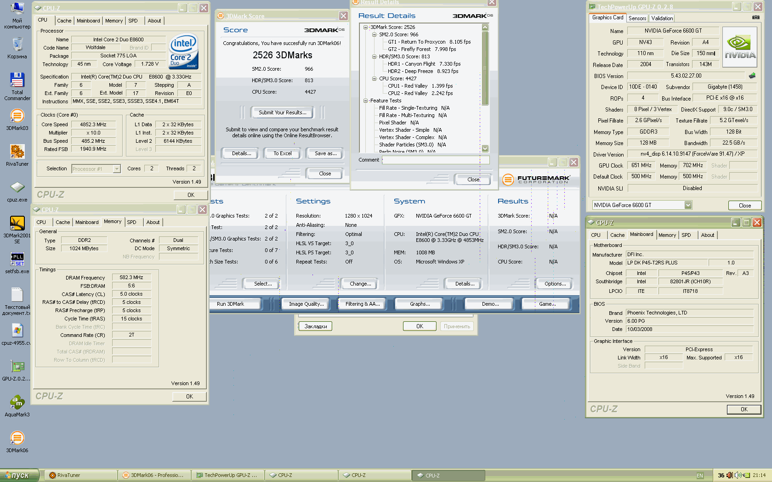
Task: Open About tab in right CPU-Z window
Action: [x=707, y=235]
